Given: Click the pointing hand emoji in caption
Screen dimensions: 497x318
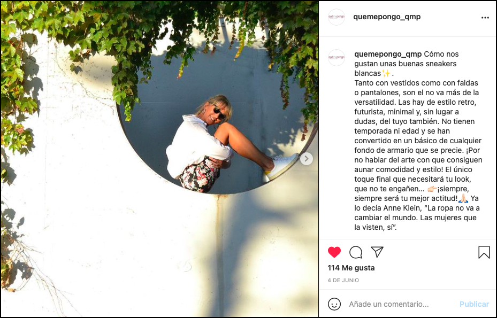Looking at the screenshot, I should click(432, 189).
